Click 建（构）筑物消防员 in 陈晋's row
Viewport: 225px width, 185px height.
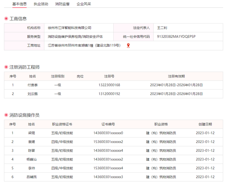[161, 151]
